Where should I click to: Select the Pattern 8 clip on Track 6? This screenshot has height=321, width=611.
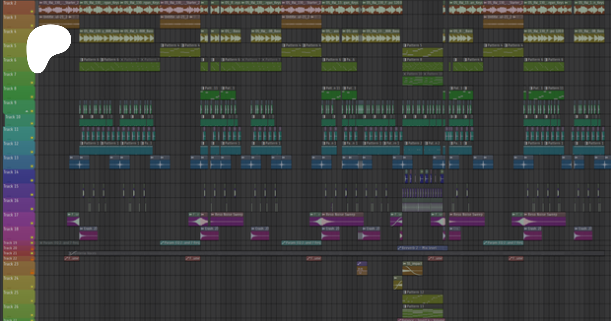click(422, 66)
